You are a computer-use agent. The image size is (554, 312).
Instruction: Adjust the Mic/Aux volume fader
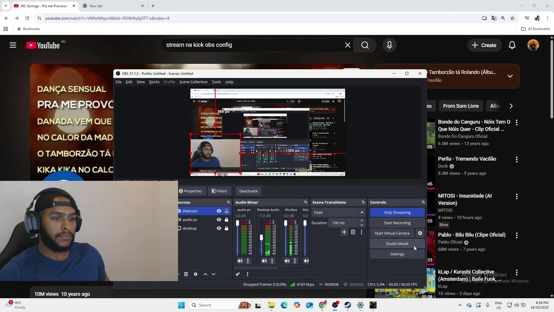pos(285,223)
